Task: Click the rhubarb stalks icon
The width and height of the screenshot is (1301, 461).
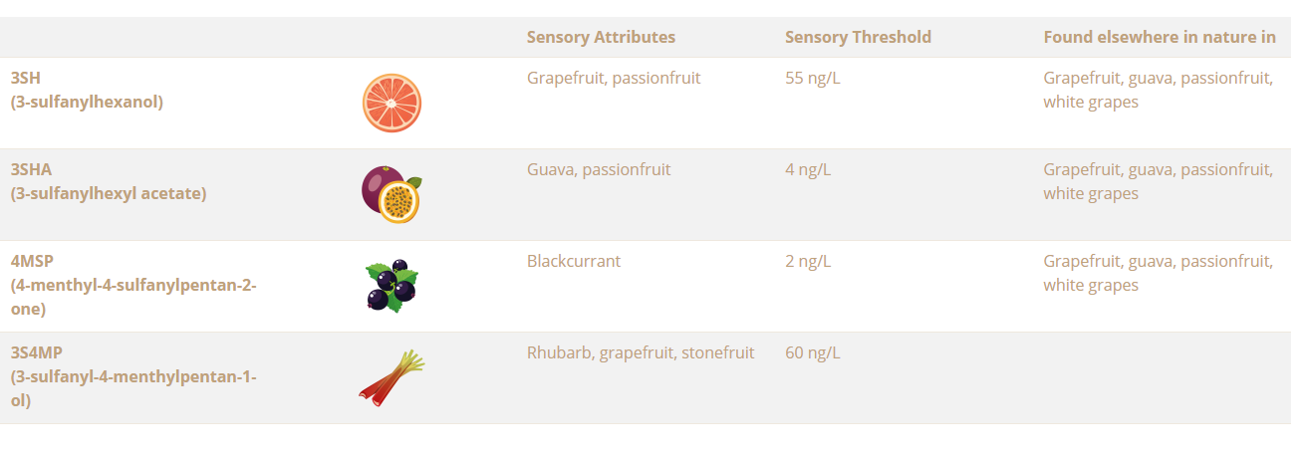Action: (x=390, y=377)
